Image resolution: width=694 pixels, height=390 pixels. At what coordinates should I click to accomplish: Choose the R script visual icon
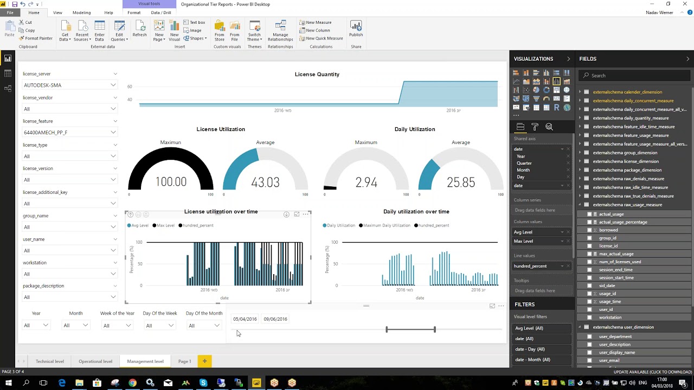click(x=556, y=107)
